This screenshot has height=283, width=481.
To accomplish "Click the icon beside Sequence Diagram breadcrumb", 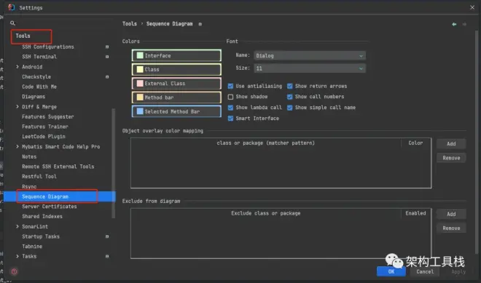I will tap(200, 24).
